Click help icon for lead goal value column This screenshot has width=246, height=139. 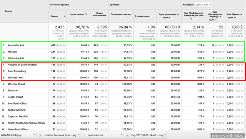(x=238, y=17)
